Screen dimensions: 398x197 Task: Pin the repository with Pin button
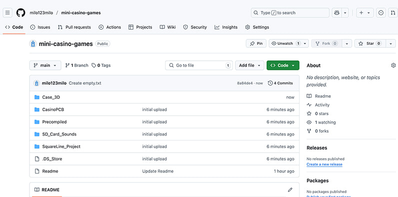(256, 43)
